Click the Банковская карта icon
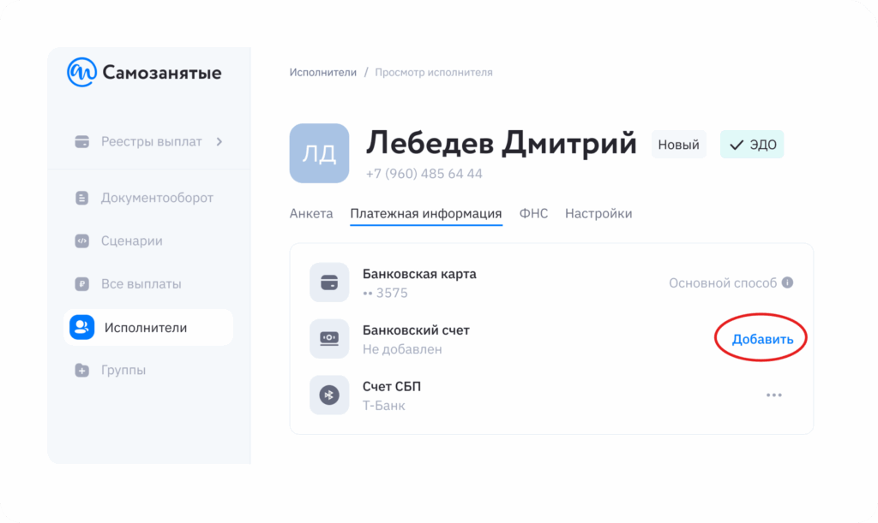This screenshot has width=878, height=523. click(329, 283)
